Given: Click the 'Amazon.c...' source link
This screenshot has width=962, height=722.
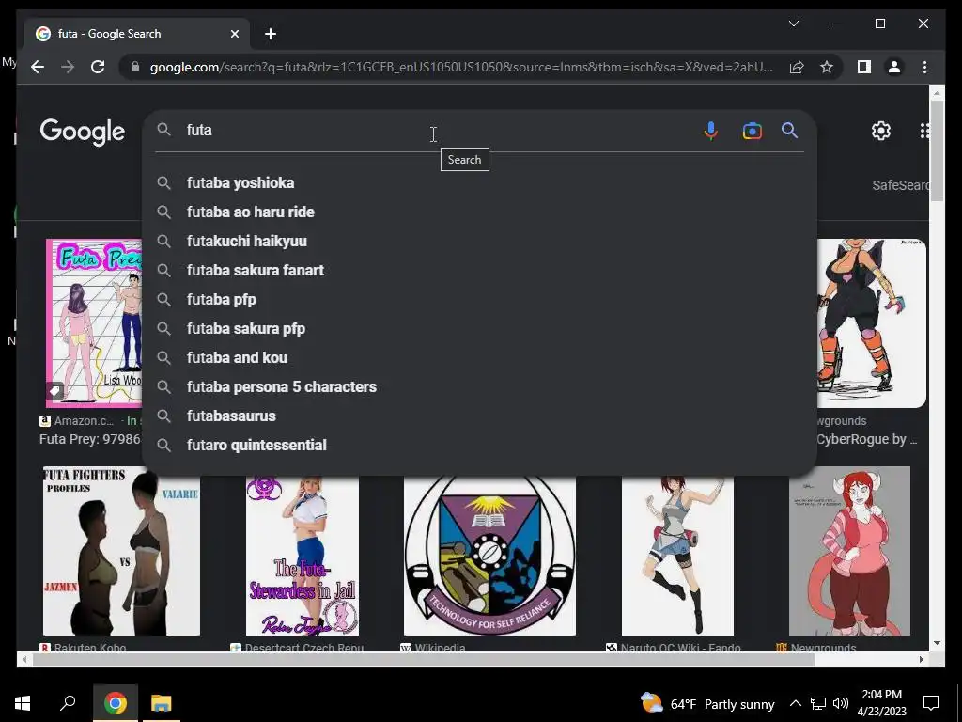Looking at the screenshot, I should pyautogui.click(x=84, y=421).
